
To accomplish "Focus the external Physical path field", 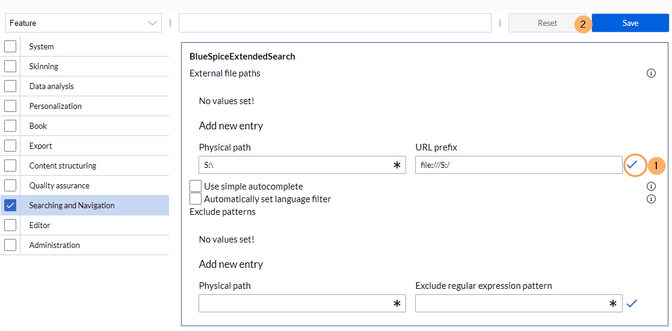I will (295, 165).
